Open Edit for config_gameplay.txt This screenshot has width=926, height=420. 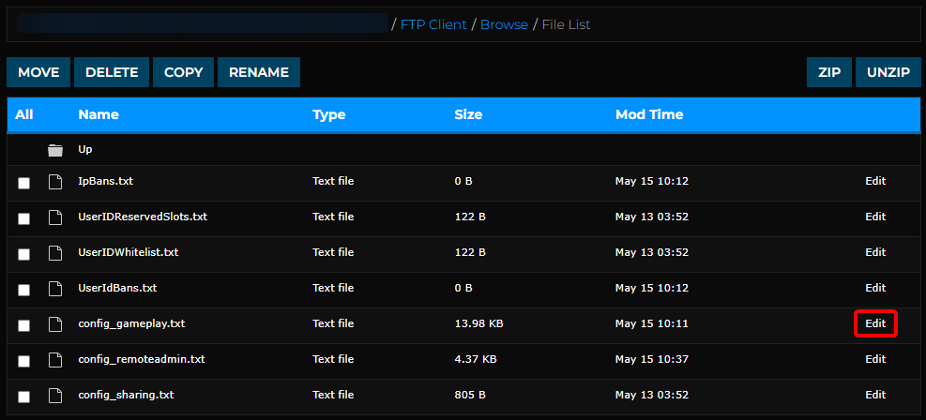click(875, 323)
